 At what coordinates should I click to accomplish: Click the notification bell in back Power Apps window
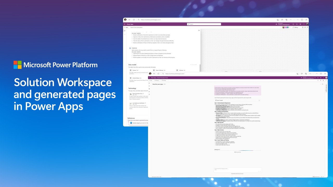pos(297,24)
